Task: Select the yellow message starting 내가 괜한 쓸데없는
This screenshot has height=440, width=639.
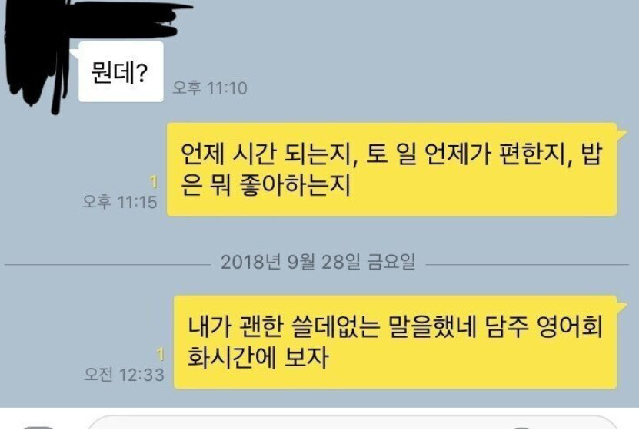Action: pyautogui.click(x=395, y=342)
